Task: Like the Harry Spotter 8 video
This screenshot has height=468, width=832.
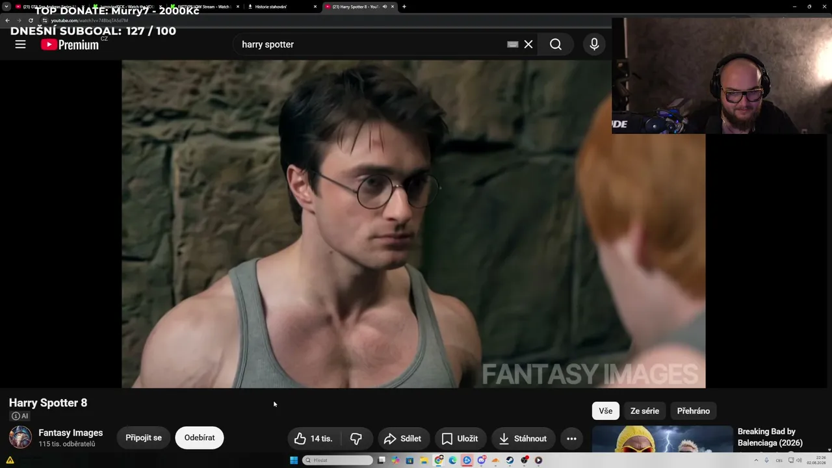Action: point(313,439)
